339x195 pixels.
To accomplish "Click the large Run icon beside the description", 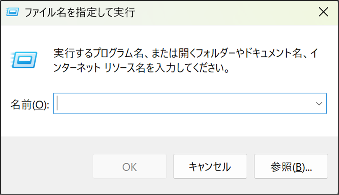I will [x=25, y=60].
